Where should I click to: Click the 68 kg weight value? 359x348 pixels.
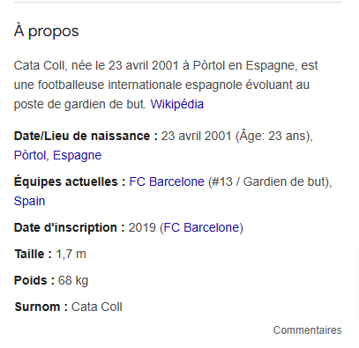73,281
